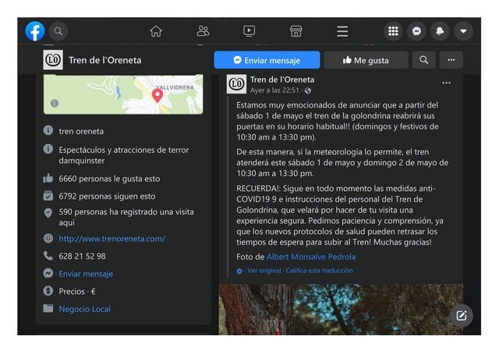Open the hamburger menu in top navigation
The image size is (499, 353).
(342, 31)
